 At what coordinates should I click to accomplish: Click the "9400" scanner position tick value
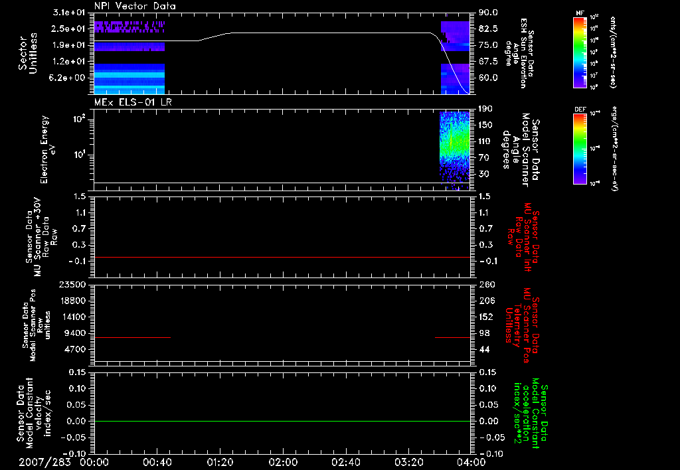tap(74, 333)
